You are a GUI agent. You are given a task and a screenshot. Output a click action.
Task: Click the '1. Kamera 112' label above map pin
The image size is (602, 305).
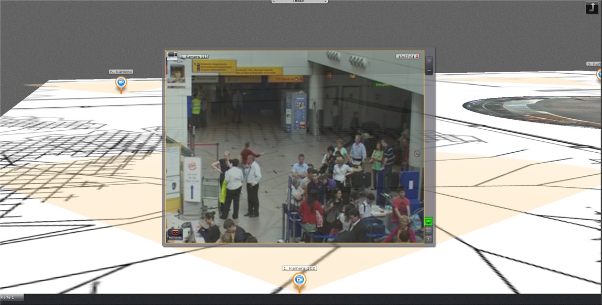click(299, 268)
